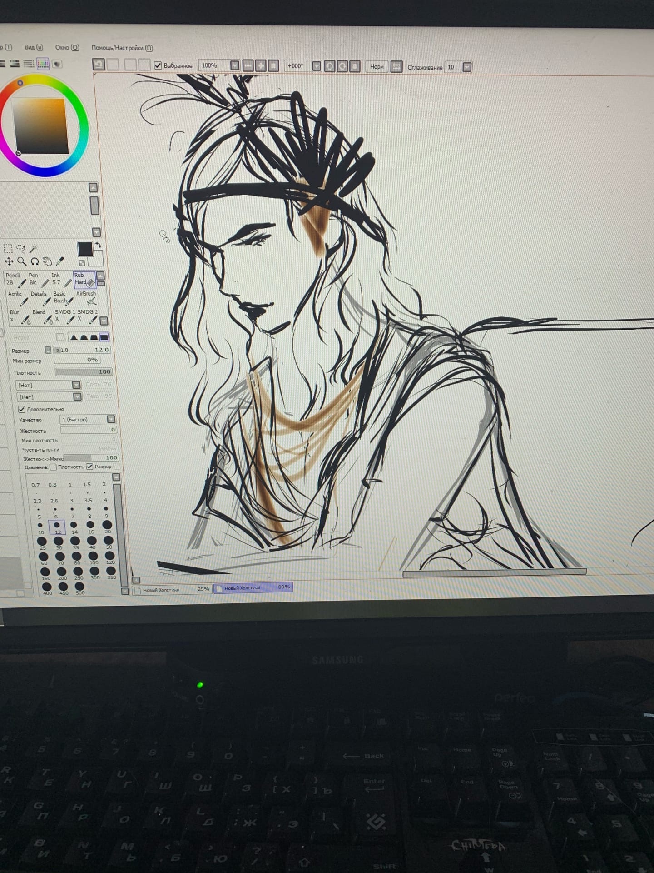654x873 pixels.
Task: Click the Плотность density slider
Action: pos(83,372)
